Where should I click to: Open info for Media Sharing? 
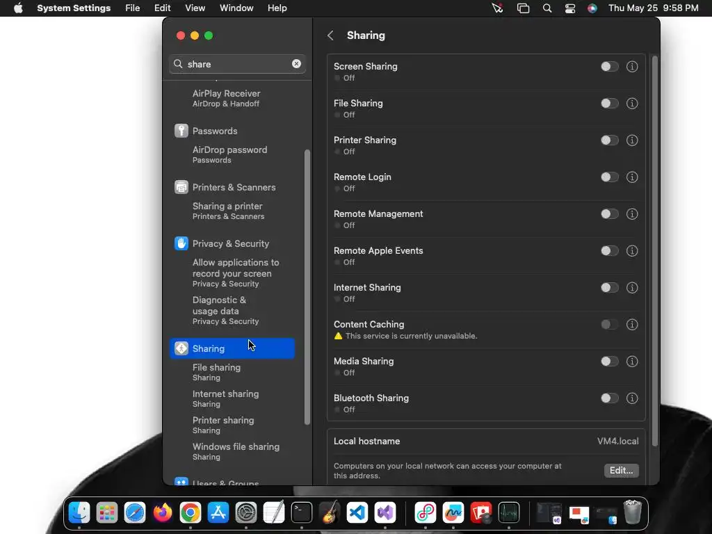coord(631,362)
